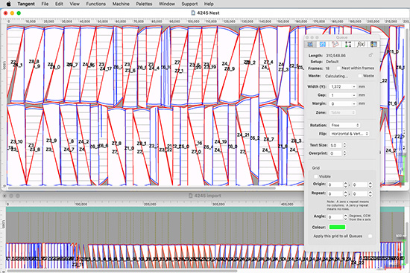Click the Text Size stepper arrows
The image size is (410, 273).
(344, 145)
